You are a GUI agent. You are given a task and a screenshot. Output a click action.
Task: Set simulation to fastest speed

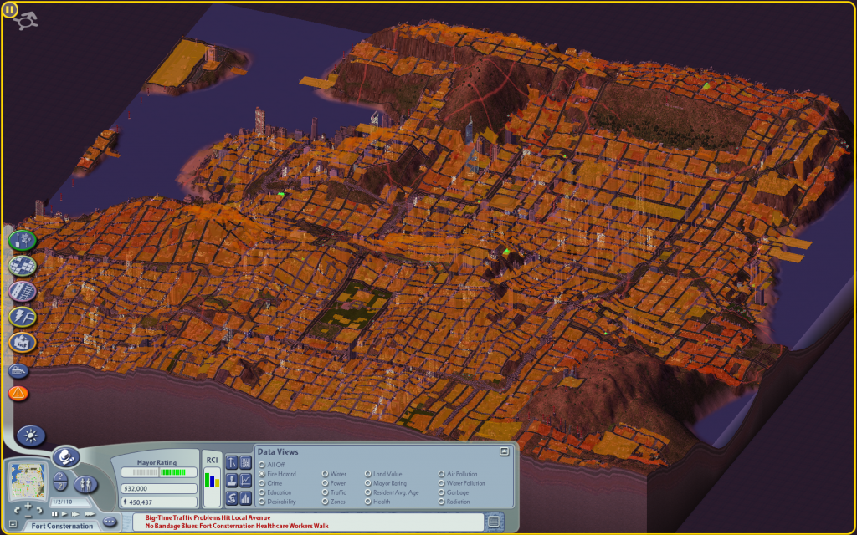pyautogui.click(x=89, y=514)
